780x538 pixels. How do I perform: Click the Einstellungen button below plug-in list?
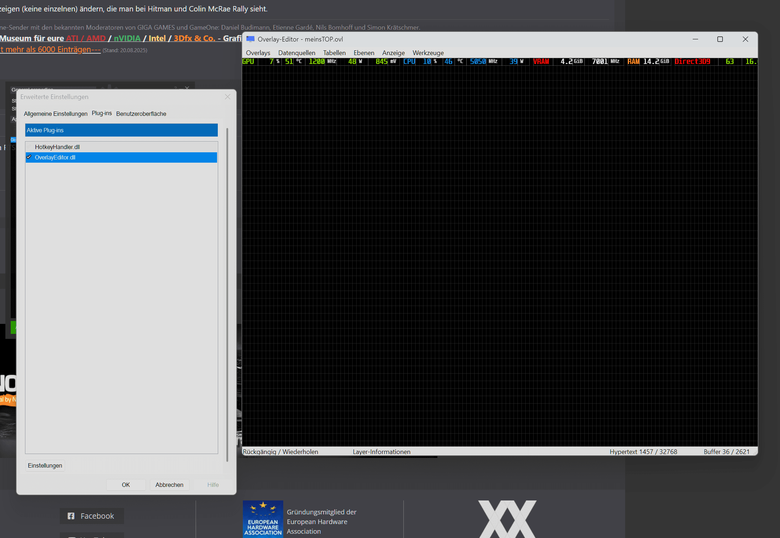coord(45,465)
